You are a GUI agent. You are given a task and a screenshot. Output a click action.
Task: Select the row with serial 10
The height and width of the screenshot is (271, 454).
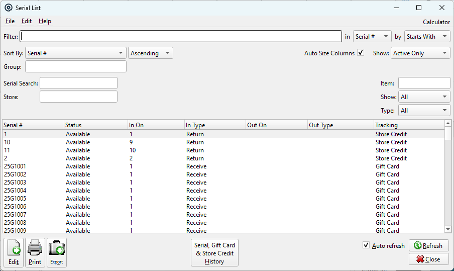point(223,142)
